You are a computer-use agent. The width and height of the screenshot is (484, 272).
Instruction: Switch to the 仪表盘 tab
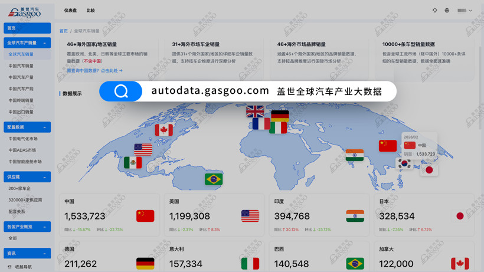tap(70, 11)
